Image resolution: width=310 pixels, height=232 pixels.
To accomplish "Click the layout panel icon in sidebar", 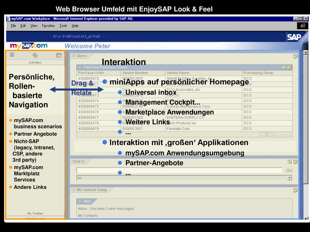I will coord(59,55).
